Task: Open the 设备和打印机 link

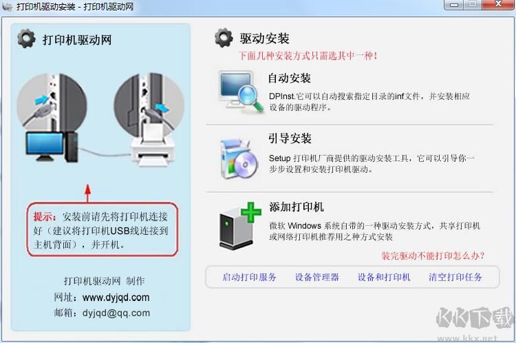Action: click(x=384, y=277)
